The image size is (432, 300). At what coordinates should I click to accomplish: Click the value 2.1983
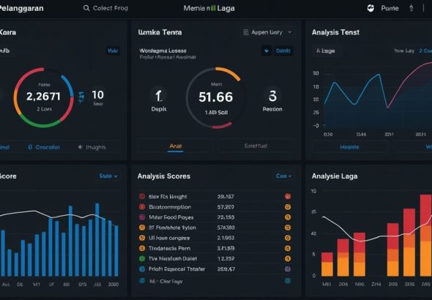(226, 238)
